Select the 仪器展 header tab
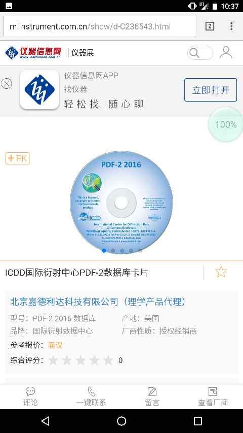 (x=83, y=52)
